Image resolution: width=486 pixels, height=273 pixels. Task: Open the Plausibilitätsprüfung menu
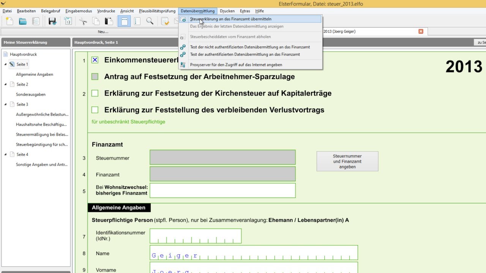point(157,11)
